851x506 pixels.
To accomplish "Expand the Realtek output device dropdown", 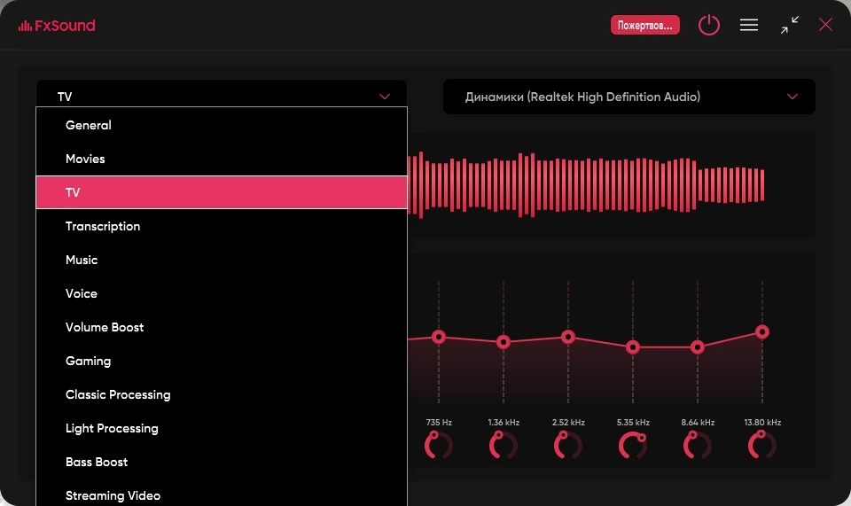I will (629, 97).
